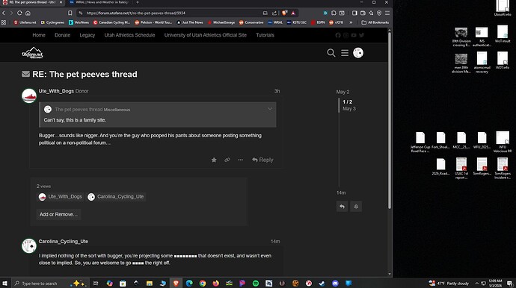516x288 pixels.
Task: Open the forum hamburger menu icon
Action: [345, 53]
